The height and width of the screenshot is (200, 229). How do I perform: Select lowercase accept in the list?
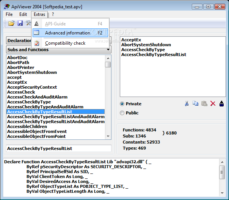coord(14,77)
